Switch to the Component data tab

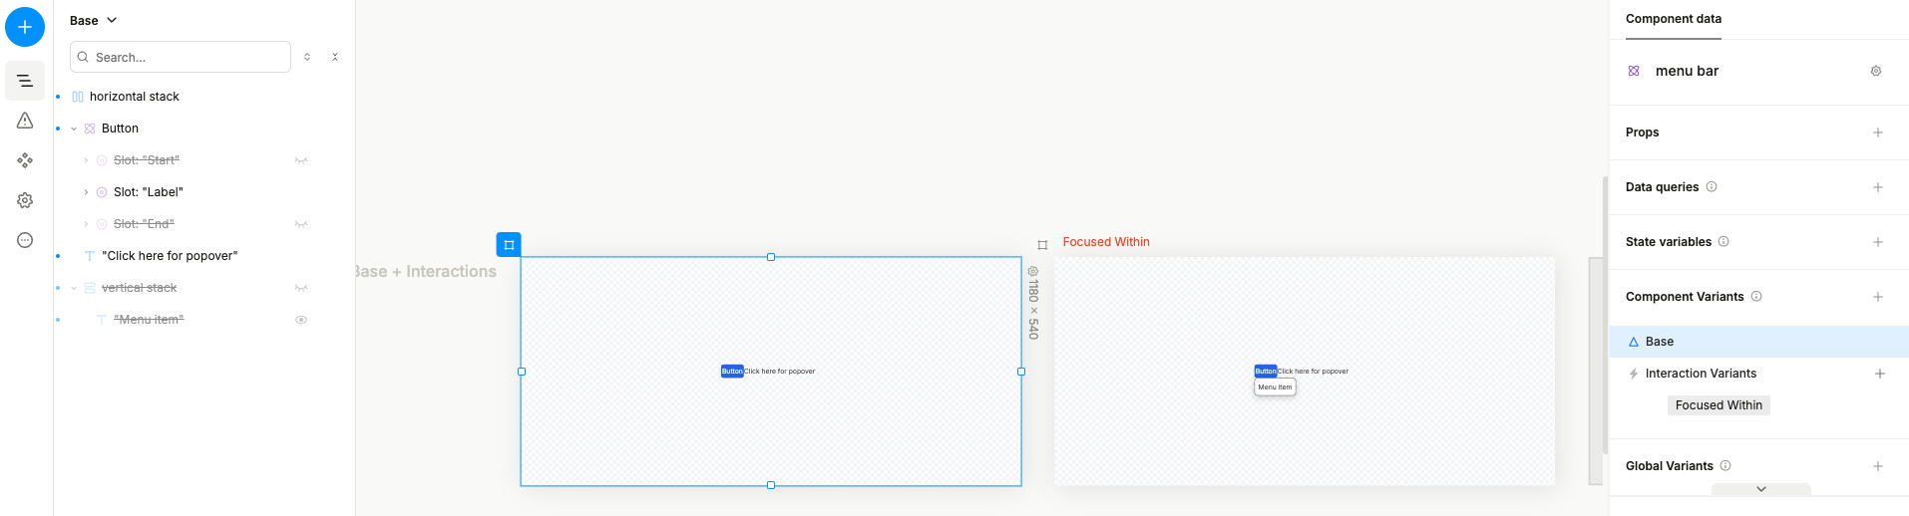[x=1673, y=19]
